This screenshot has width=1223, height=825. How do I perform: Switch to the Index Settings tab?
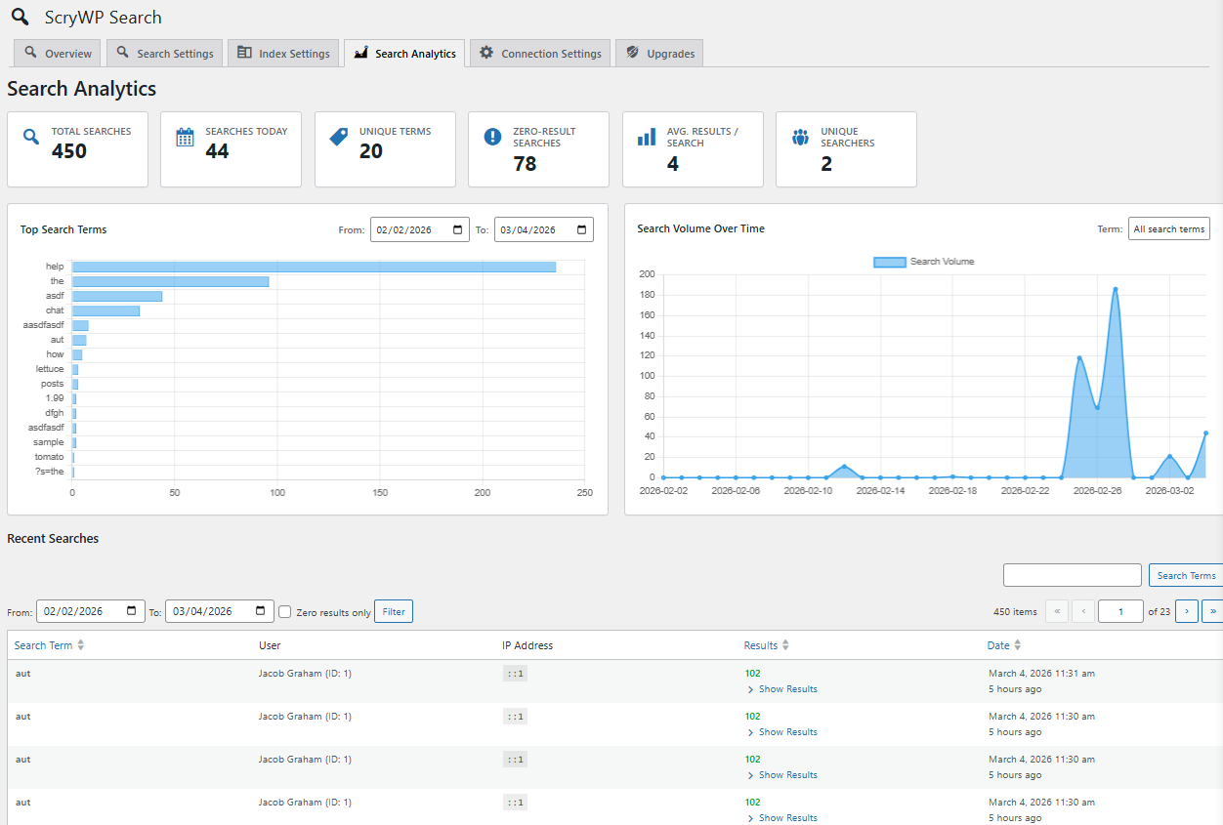(283, 54)
